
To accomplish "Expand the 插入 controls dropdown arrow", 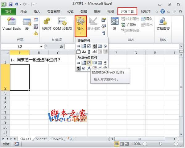I will click(80, 33).
